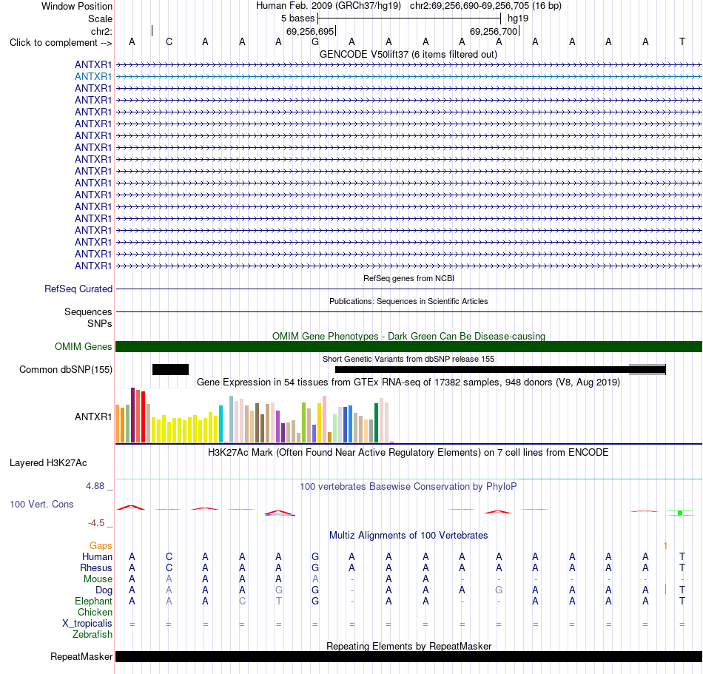The width and height of the screenshot is (703, 674).
Task: Click the 'Human' alignment row label
Action: 97,556
